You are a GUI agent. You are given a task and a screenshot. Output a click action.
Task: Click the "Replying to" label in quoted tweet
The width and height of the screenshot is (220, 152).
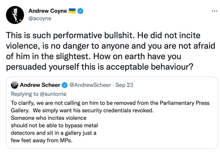22,94
